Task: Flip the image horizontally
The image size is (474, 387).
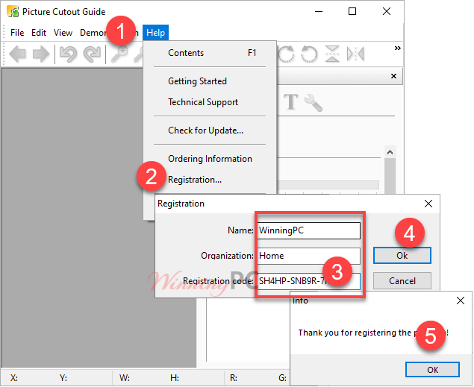Action: 355,54
